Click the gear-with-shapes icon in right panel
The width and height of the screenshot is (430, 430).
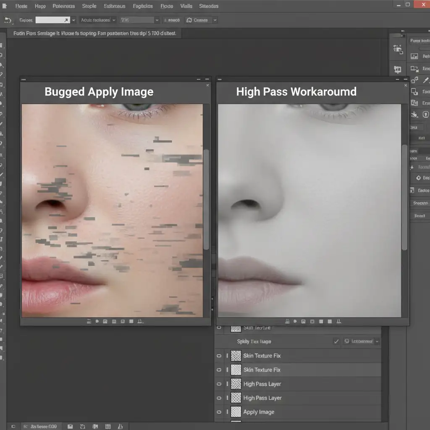414,80
